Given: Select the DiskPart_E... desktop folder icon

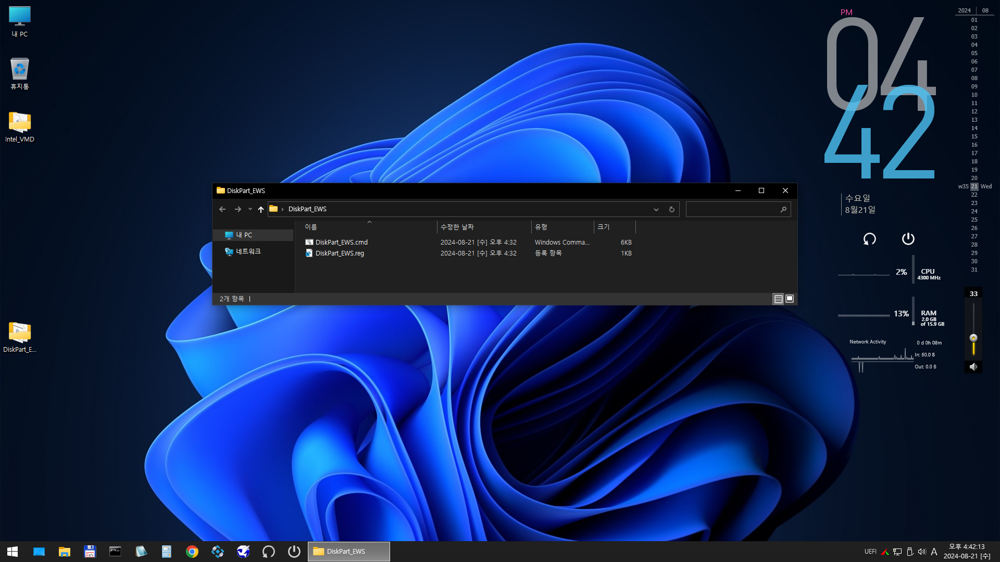Looking at the screenshot, I should pos(20,337).
